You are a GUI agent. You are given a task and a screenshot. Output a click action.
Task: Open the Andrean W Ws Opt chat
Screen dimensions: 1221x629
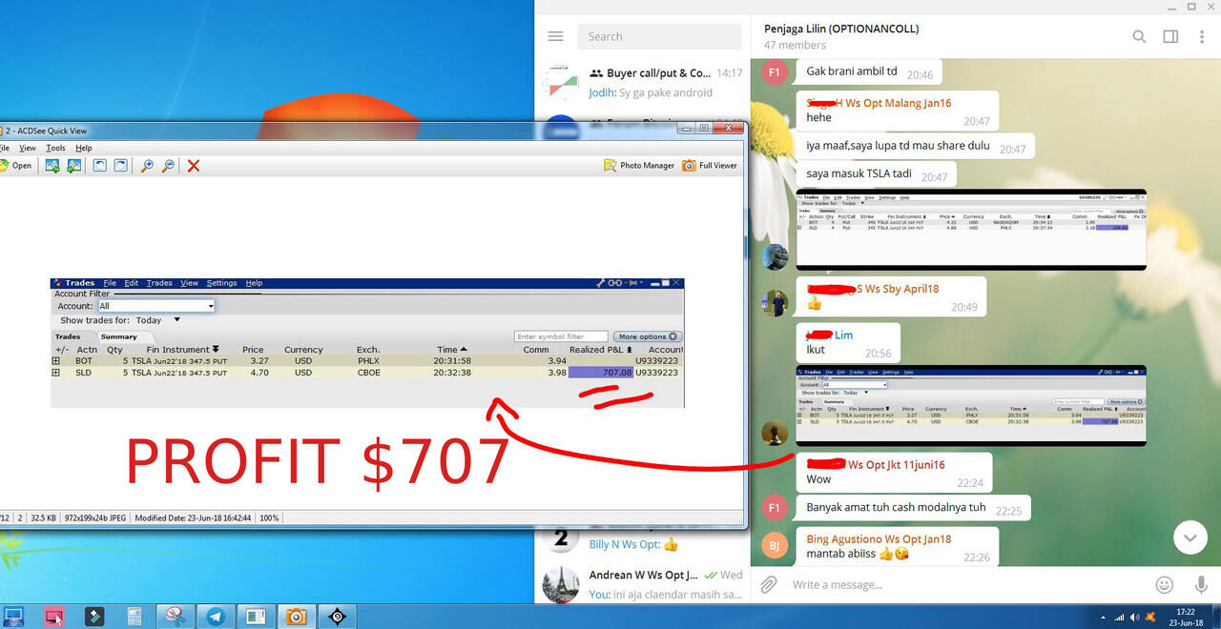[642, 584]
